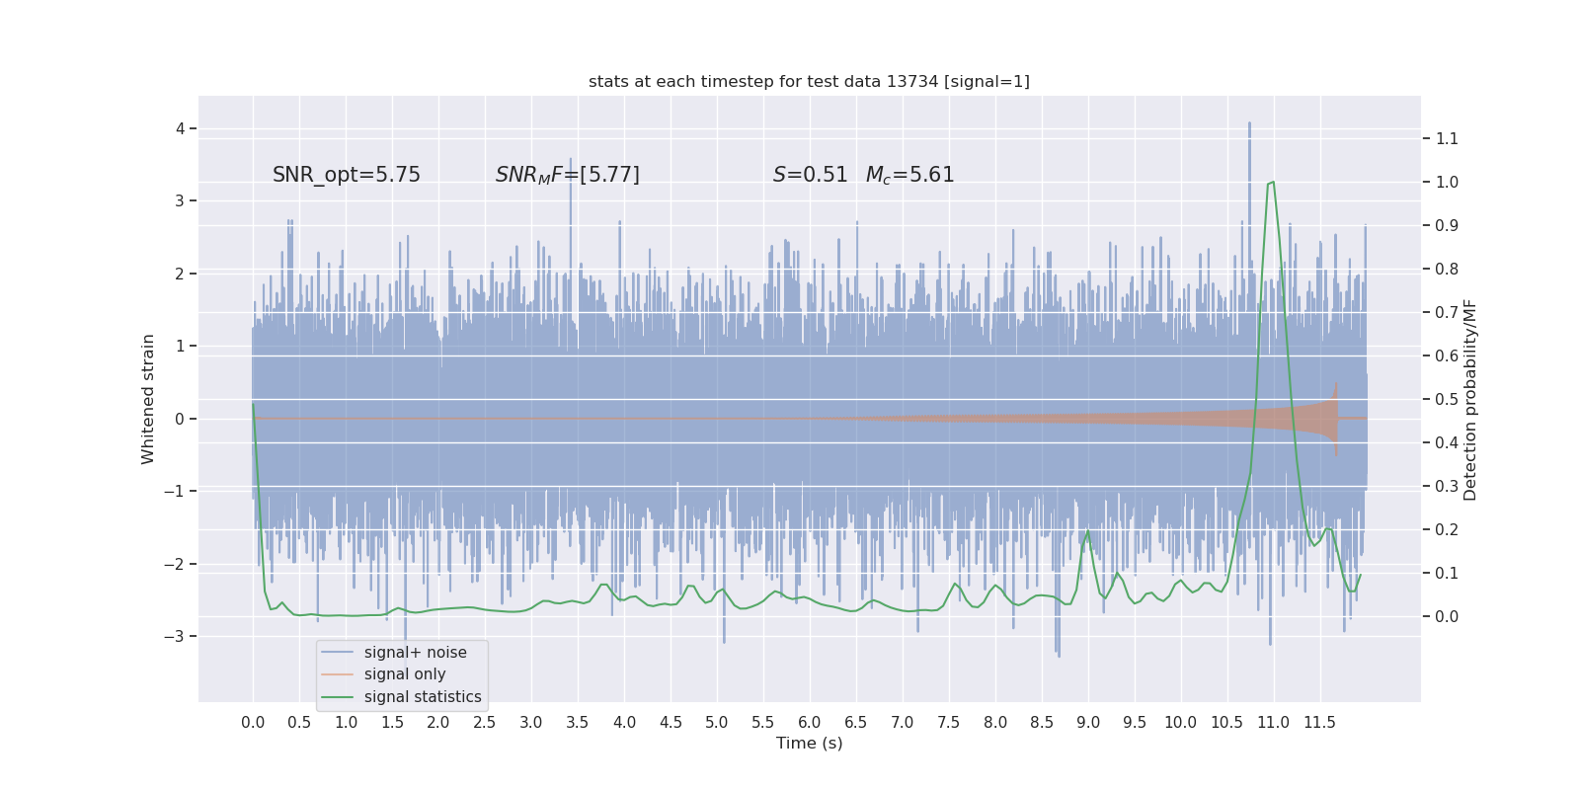Click the S=0.51 annotation text
This screenshot has height=790, width=1580.
click(x=811, y=175)
